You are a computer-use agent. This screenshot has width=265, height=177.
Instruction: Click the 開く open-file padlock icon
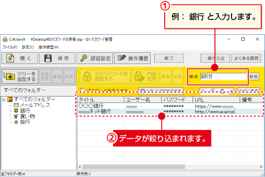pyautogui.click(x=10, y=58)
